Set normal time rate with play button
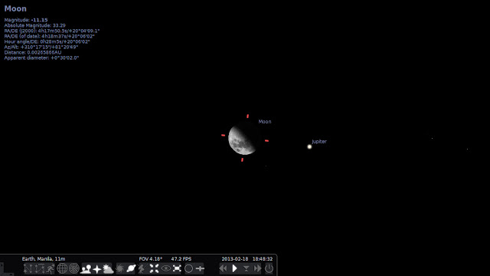This screenshot has height=276, width=490. pos(235,268)
